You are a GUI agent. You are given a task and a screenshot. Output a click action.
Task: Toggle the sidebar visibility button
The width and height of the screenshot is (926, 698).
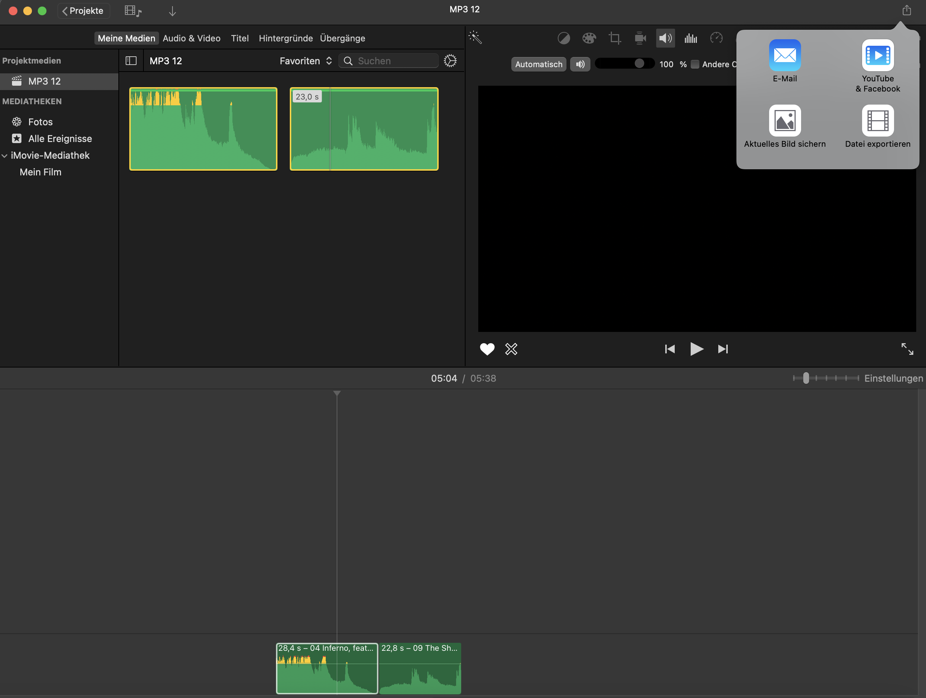click(x=131, y=61)
